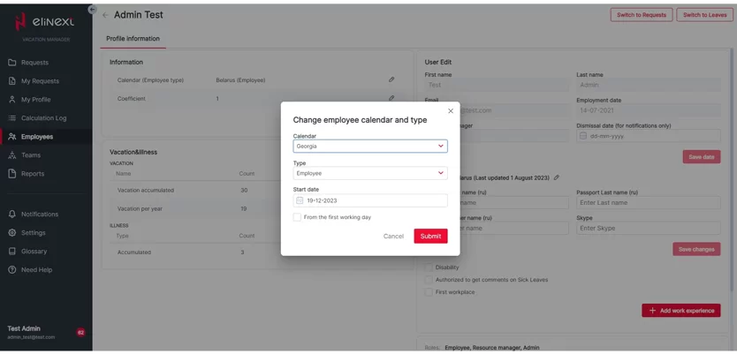Select the Profile information tab

point(133,39)
